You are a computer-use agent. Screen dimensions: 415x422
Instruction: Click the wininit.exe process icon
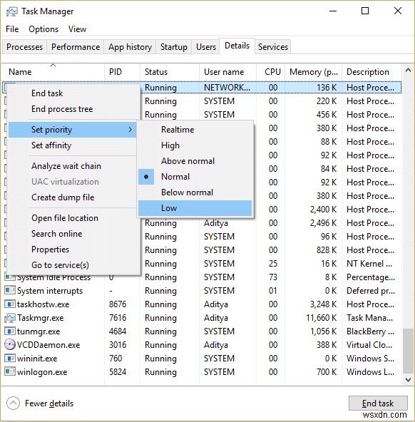click(10, 359)
